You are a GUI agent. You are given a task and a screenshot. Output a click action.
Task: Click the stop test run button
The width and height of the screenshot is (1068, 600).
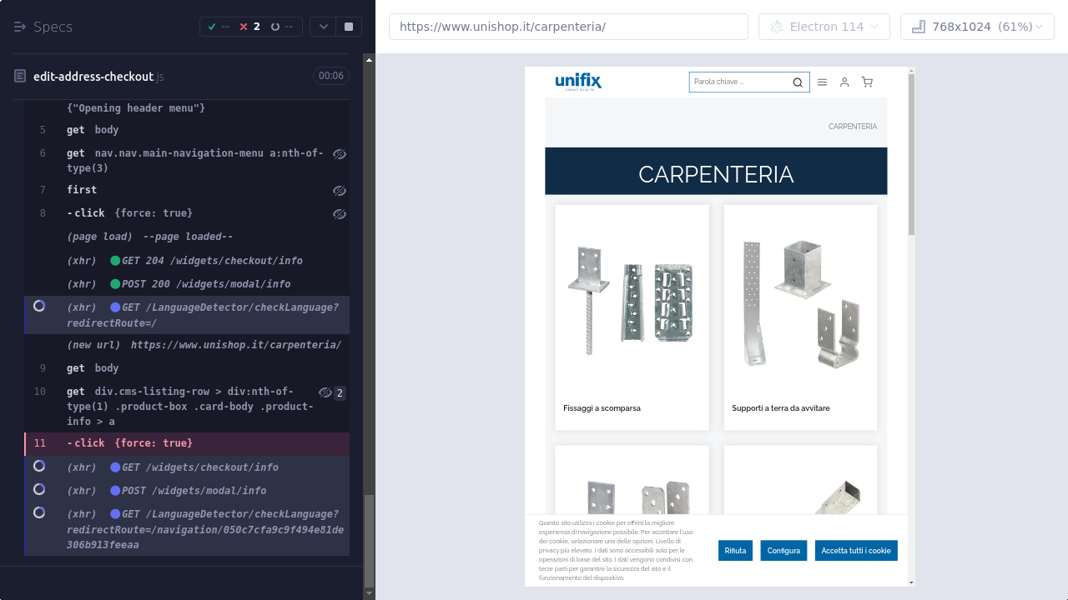[349, 27]
